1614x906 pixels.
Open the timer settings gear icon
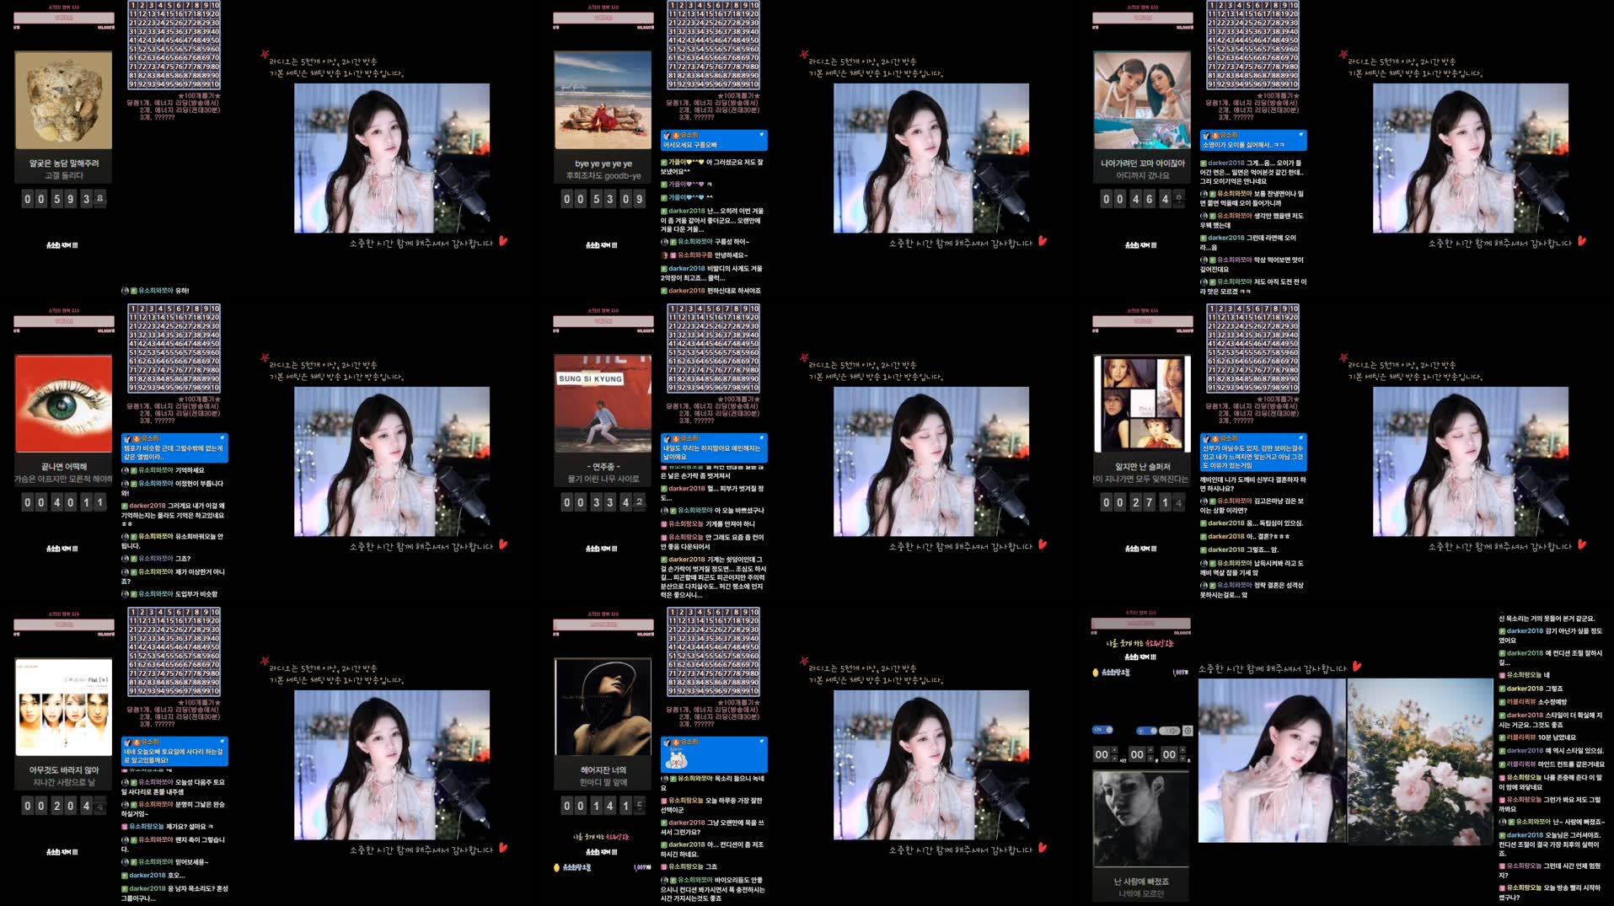coord(1188,731)
